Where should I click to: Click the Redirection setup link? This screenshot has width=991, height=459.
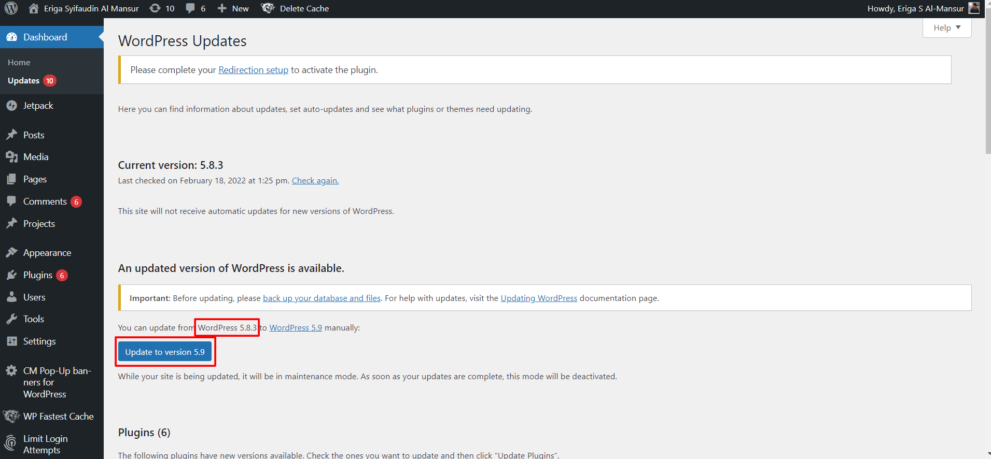253,70
